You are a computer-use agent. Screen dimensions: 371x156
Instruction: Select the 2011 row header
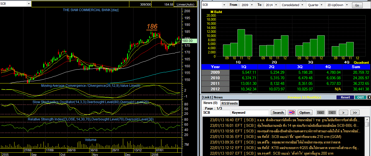pyautogui.click(x=215, y=83)
